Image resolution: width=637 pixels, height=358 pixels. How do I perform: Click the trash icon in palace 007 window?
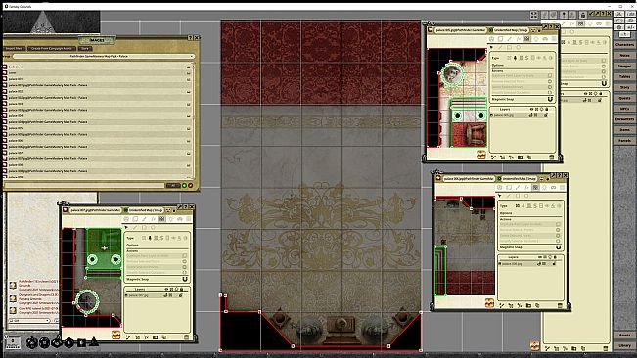[x=187, y=337]
